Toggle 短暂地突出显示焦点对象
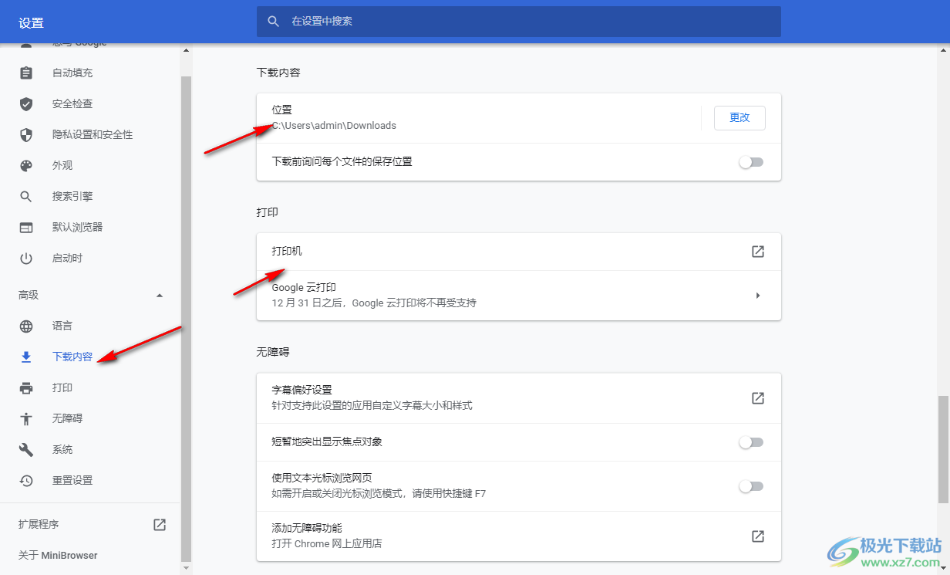This screenshot has height=575, width=950. coord(750,441)
